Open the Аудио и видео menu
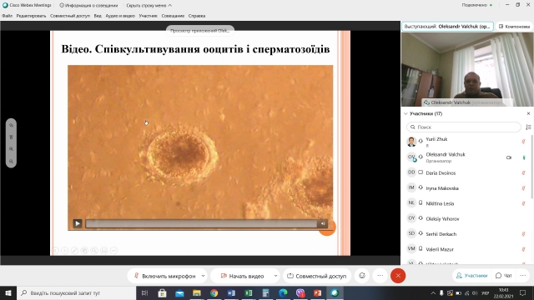This screenshot has height=300, width=534. [120, 16]
